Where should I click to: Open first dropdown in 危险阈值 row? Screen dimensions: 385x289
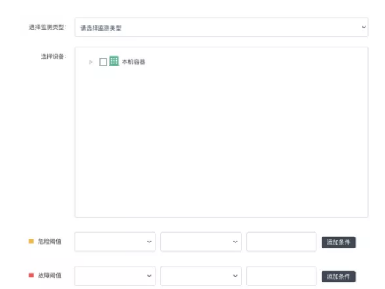(115, 242)
